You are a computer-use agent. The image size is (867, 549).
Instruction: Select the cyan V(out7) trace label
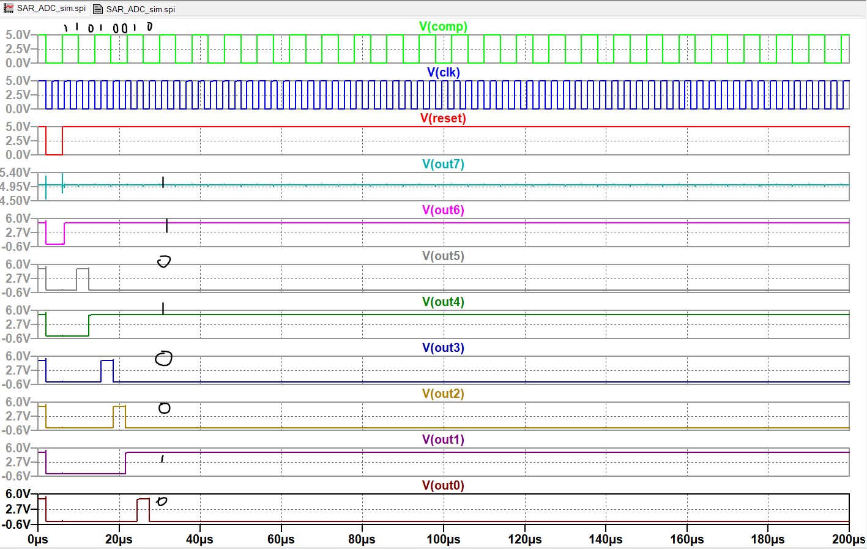click(x=443, y=164)
